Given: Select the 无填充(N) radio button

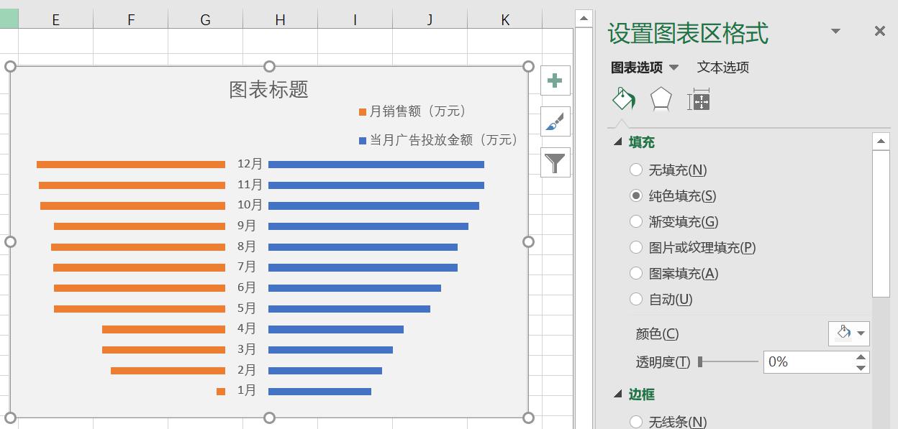Looking at the screenshot, I should click(636, 170).
